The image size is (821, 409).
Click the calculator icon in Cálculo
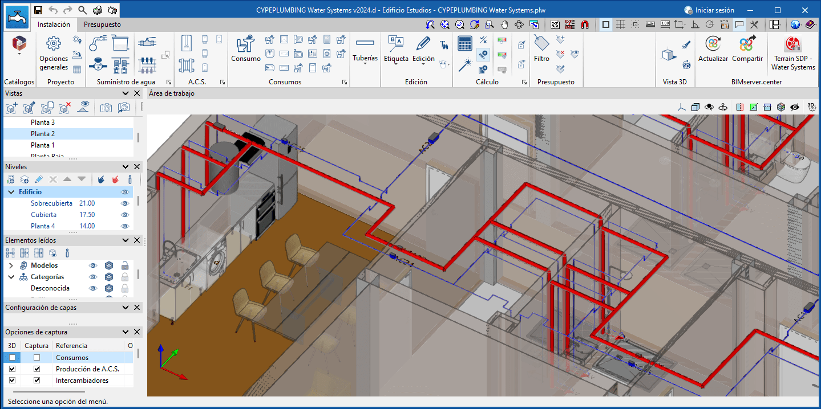coord(465,43)
